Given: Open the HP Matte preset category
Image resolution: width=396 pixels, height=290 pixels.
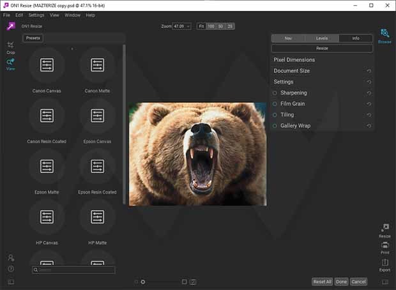Looking at the screenshot, I should tap(97, 217).
